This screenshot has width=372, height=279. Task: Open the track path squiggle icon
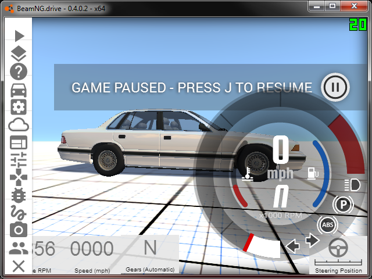[18, 212]
